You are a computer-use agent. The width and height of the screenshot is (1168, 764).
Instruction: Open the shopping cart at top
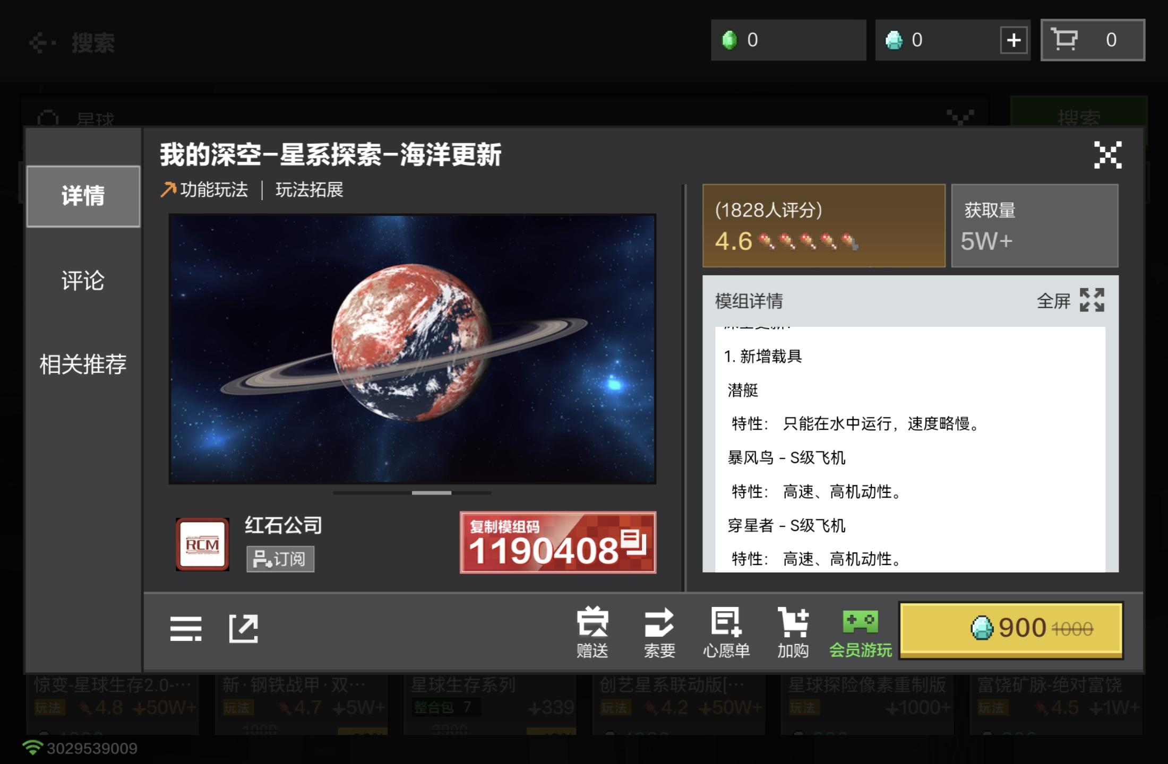point(1092,40)
